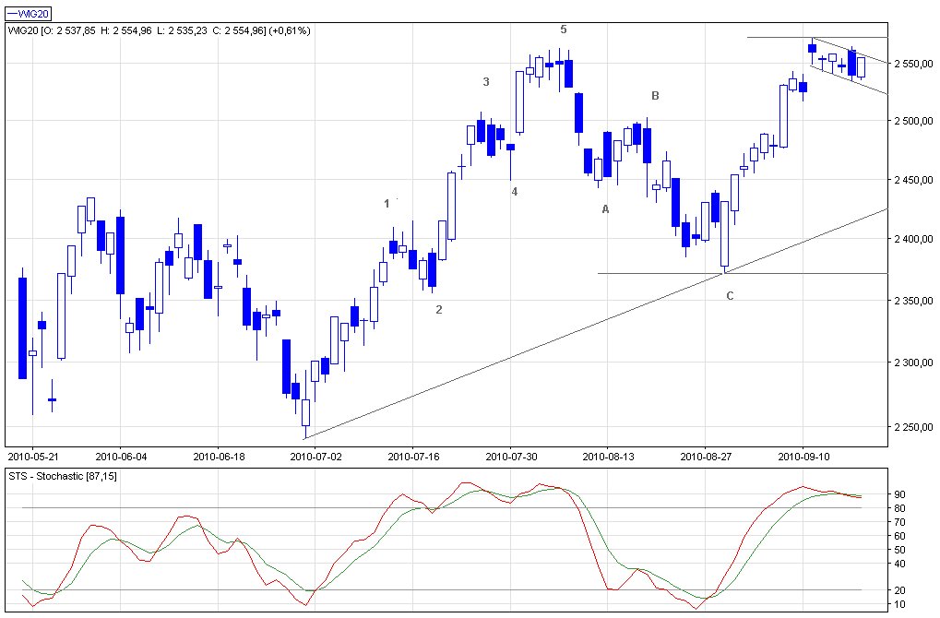Select the corrective wave label B
This screenshot has height=618, width=940.
[656, 96]
